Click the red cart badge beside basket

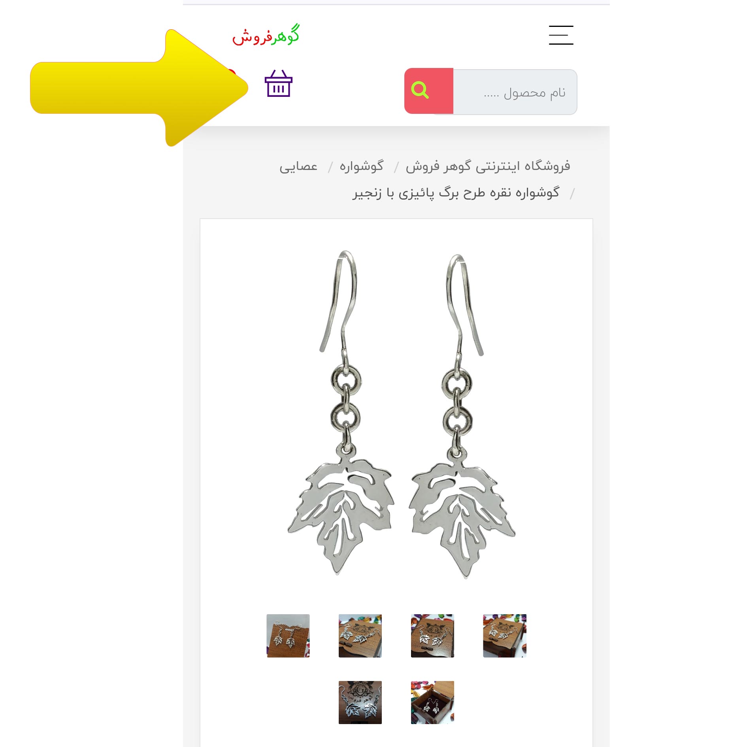point(232,74)
